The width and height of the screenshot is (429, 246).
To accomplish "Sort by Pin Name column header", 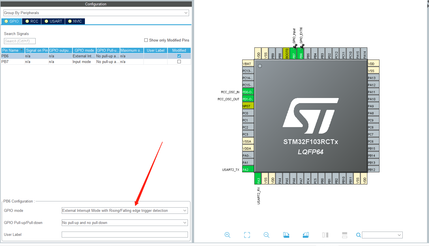I will (13, 50).
